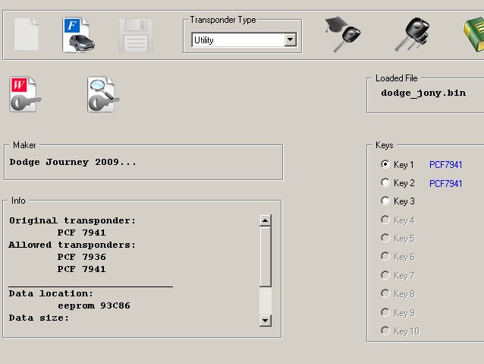Click the 'Original transponder:' line
This screenshot has height=364, width=484.
[72, 221]
